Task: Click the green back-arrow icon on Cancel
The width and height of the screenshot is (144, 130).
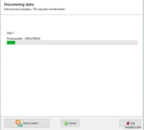Action: [x=66, y=123]
